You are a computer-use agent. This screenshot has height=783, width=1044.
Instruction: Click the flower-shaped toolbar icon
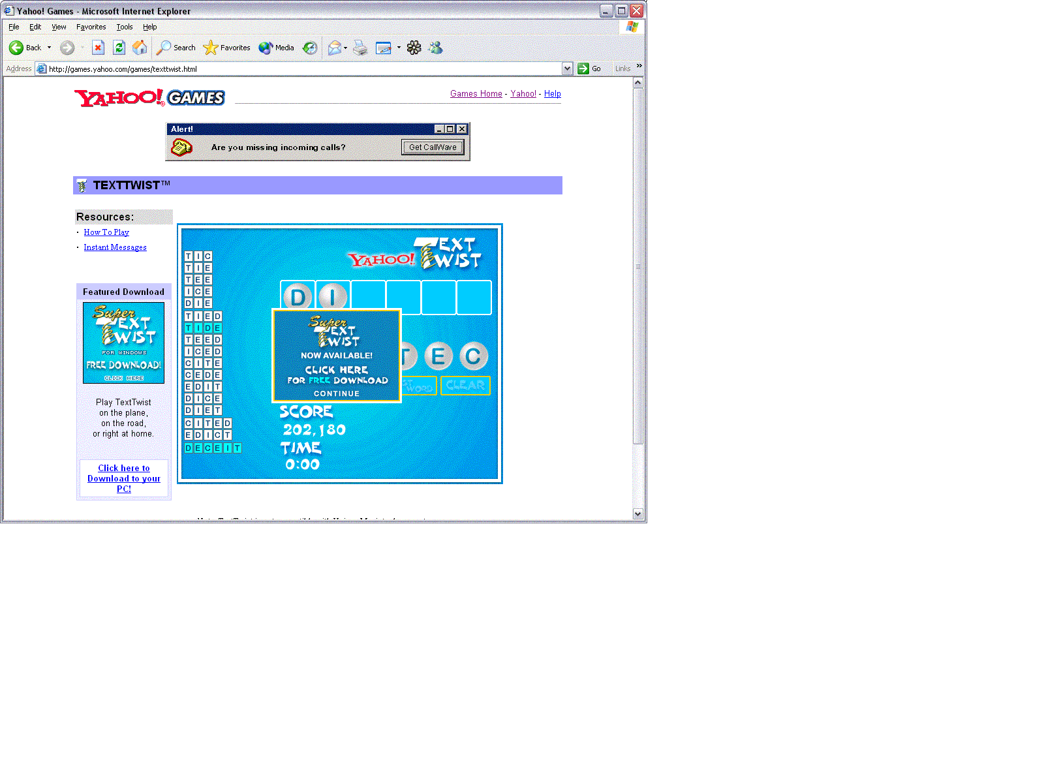pos(414,48)
